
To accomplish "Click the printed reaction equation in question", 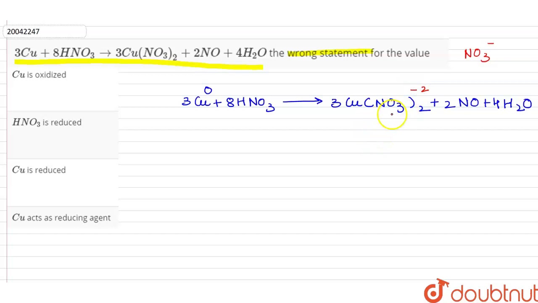I will 140,53.
